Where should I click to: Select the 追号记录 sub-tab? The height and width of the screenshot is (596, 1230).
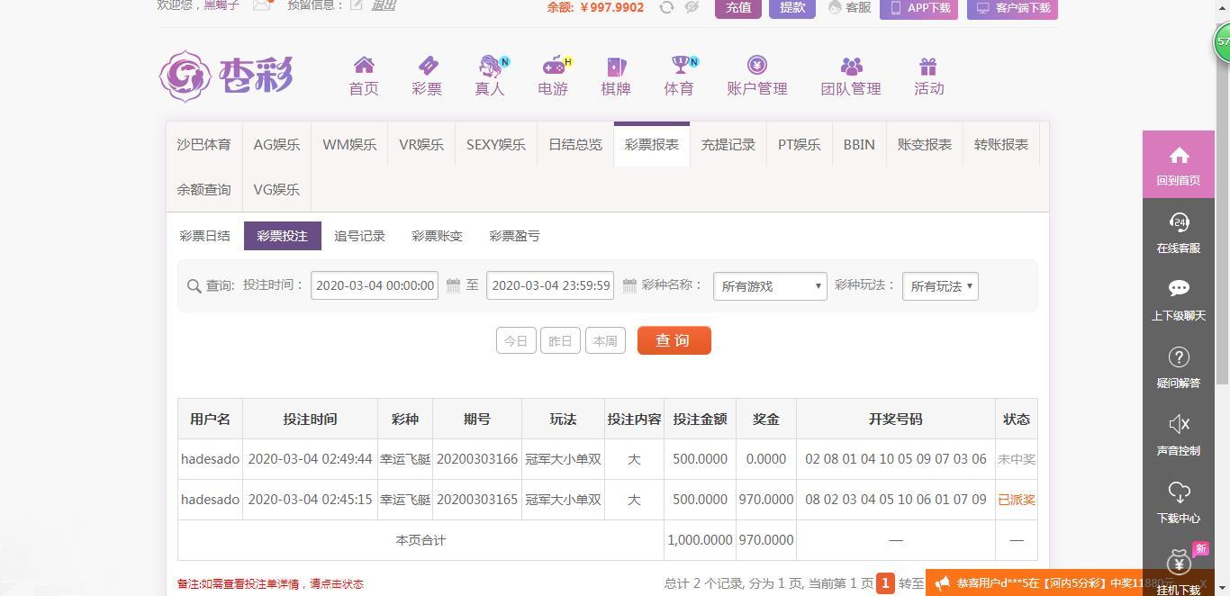pyautogui.click(x=359, y=236)
